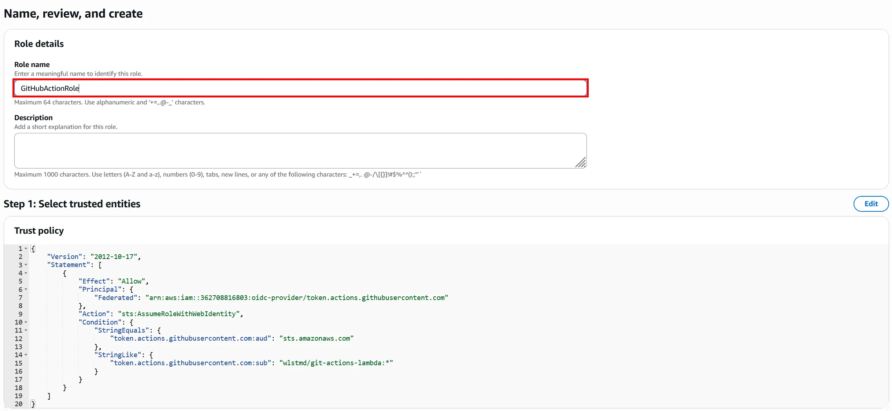Viewport: 892px width, 411px height.
Task: Fold the Condition block at line 10
Action: point(26,322)
